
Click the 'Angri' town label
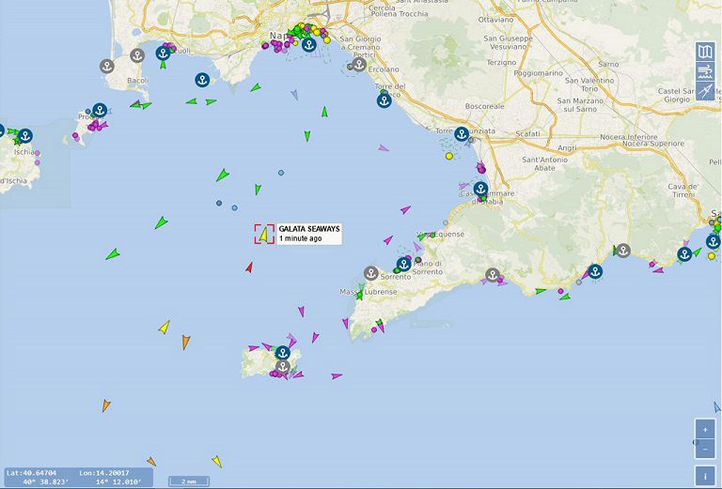[x=567, y=148]
